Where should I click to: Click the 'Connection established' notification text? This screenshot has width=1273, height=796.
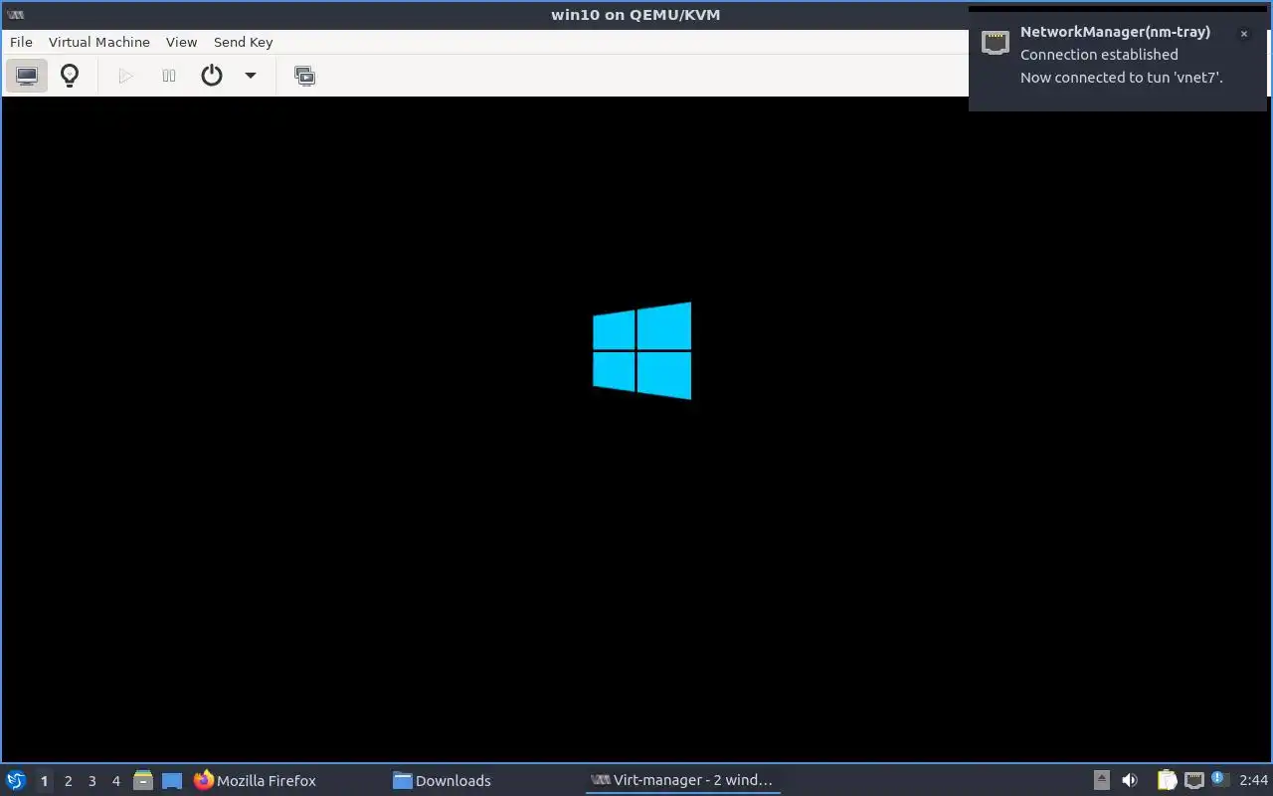coord(1099,55)
